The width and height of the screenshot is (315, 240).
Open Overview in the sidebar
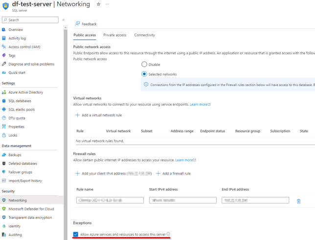[16, 29]
